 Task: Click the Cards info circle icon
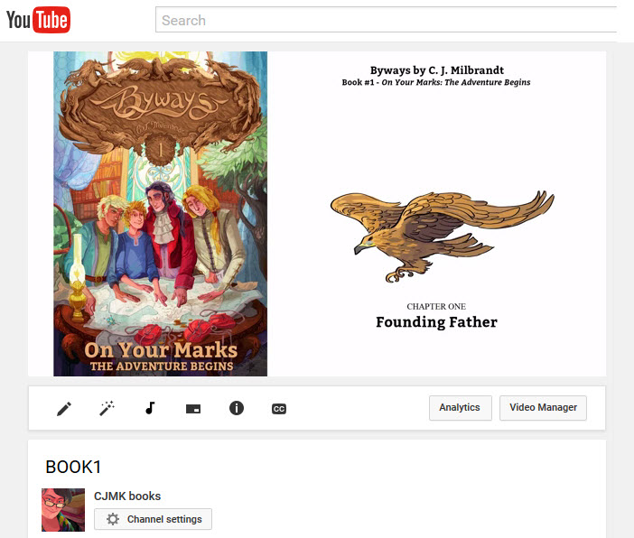[237, 408]
